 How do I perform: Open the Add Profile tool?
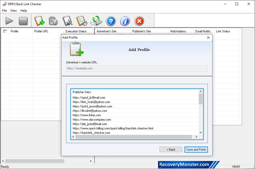tap(39, 21)
